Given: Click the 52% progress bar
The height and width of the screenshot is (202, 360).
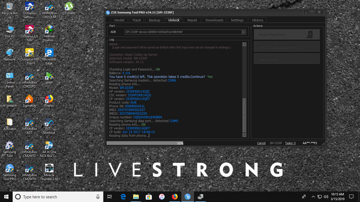Looking at the screenshot, I should coord(180,143).
